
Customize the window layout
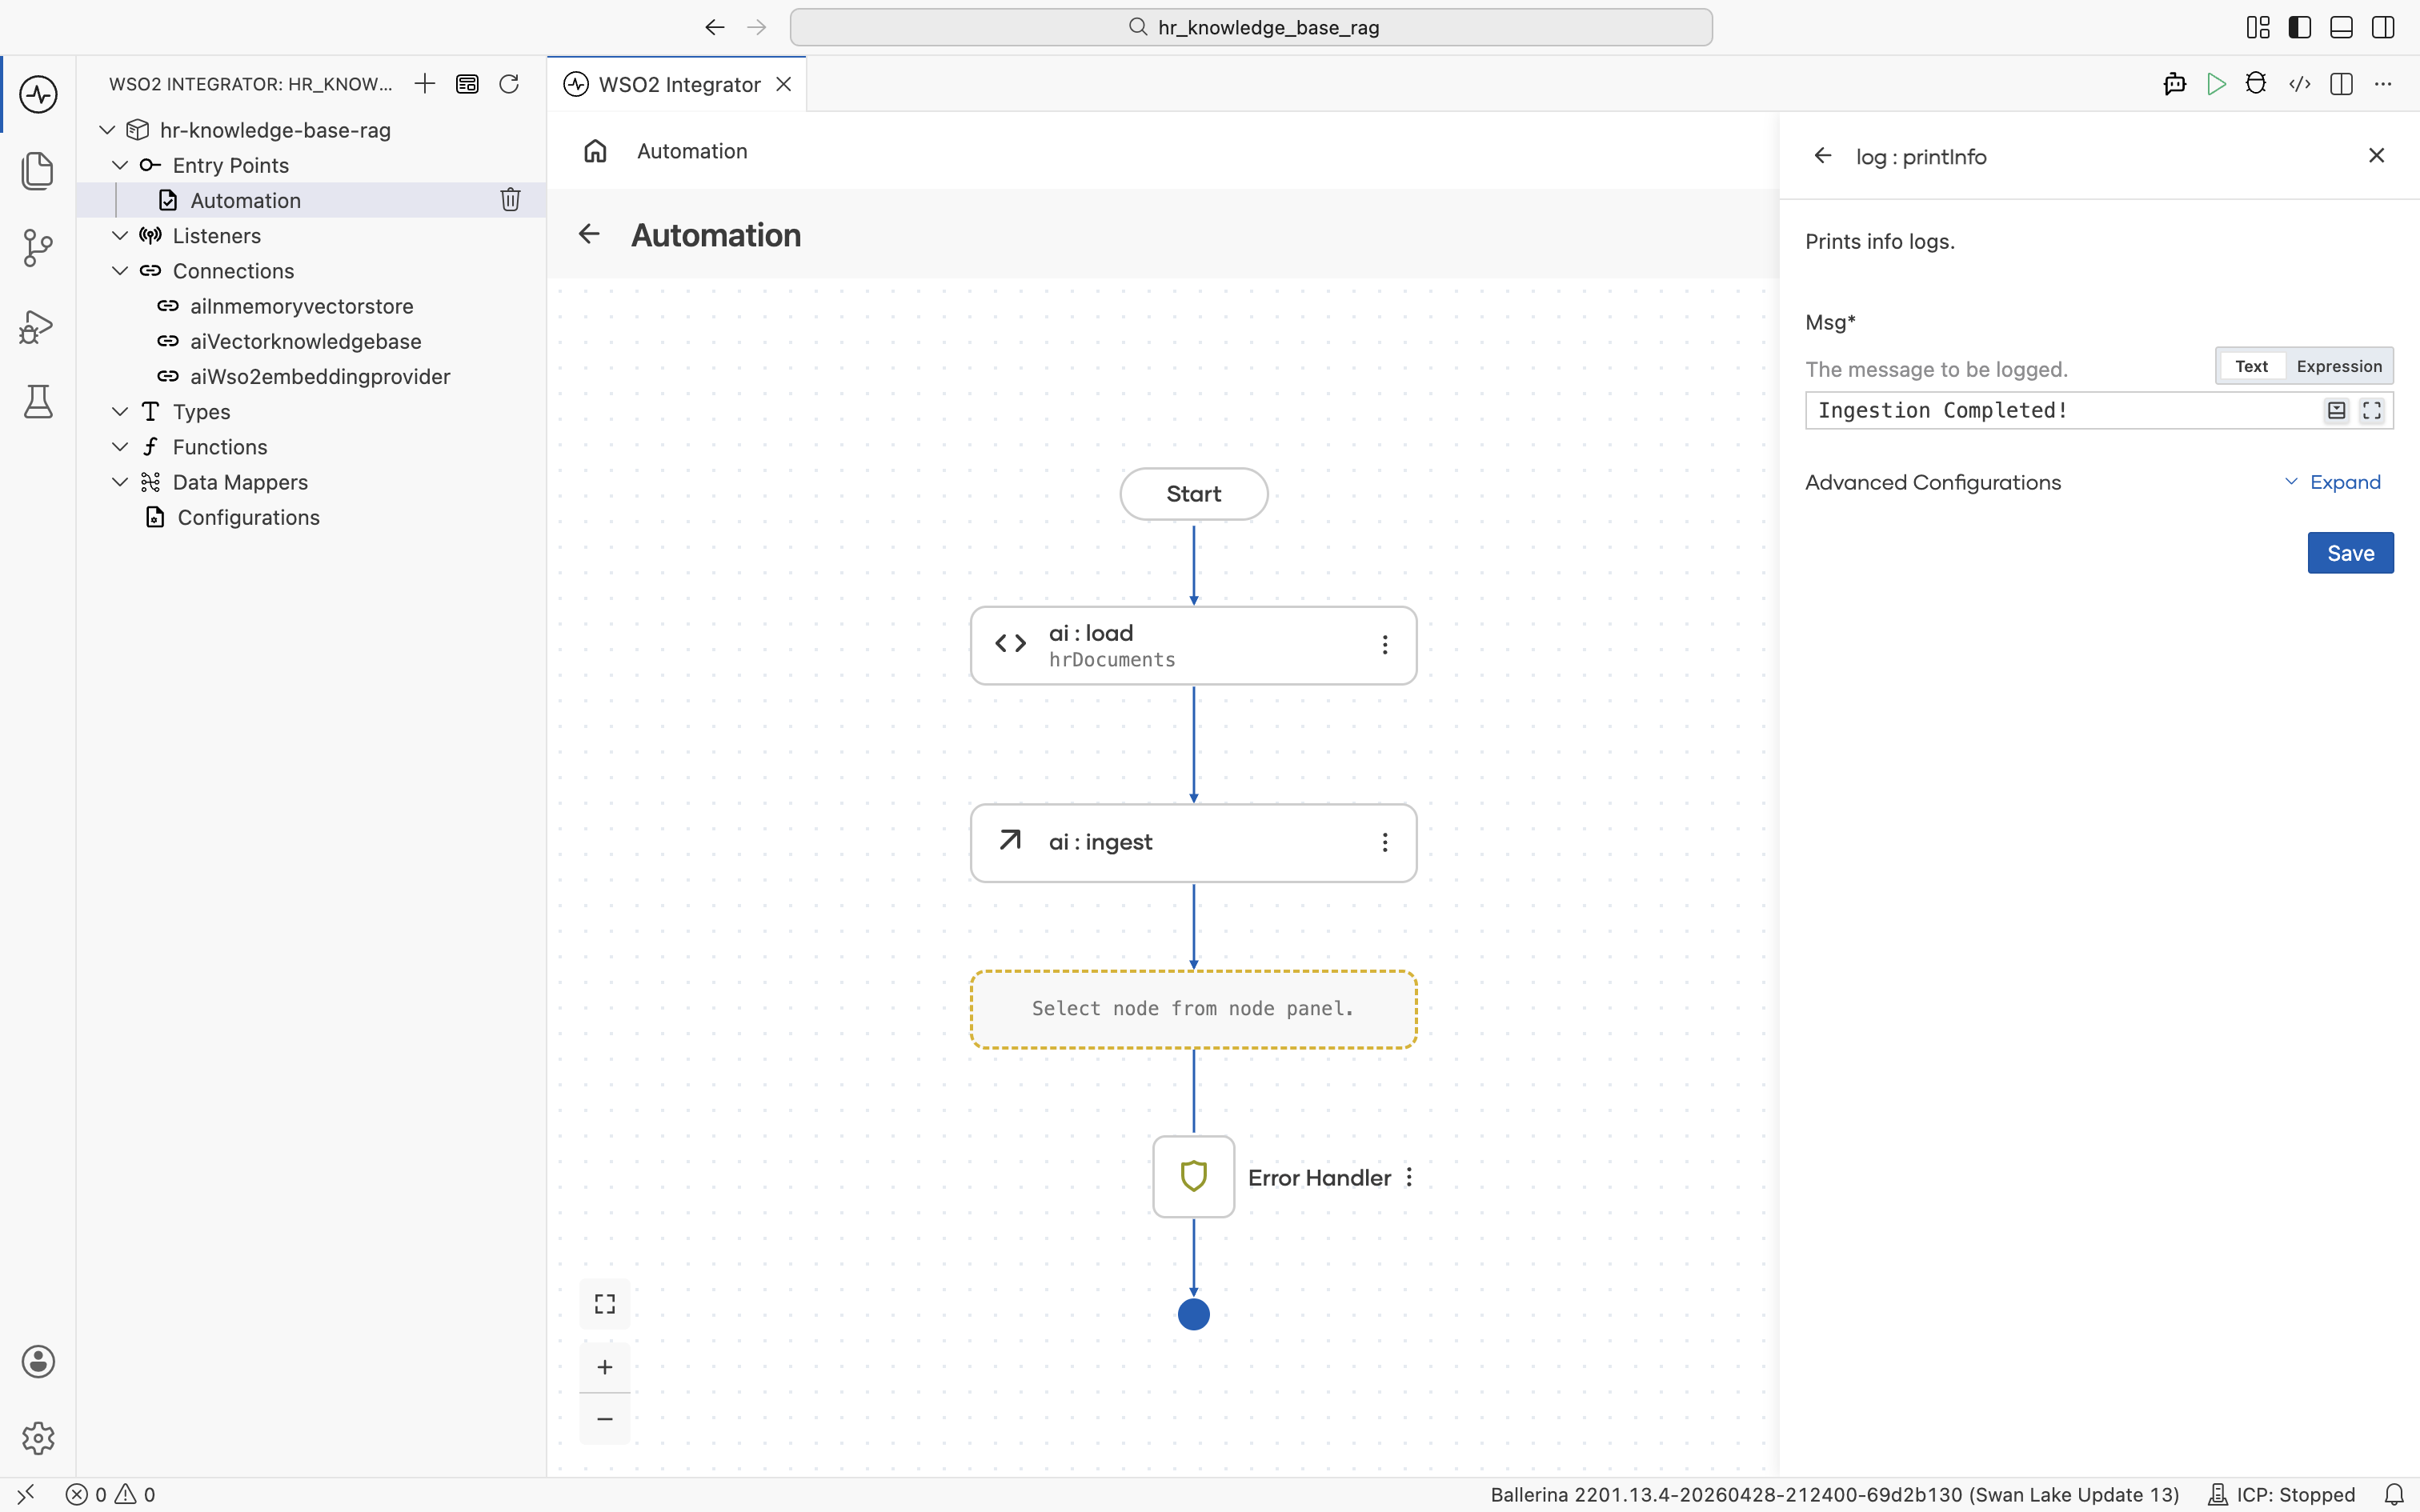pyautogui.click(x=2258, y=27)
